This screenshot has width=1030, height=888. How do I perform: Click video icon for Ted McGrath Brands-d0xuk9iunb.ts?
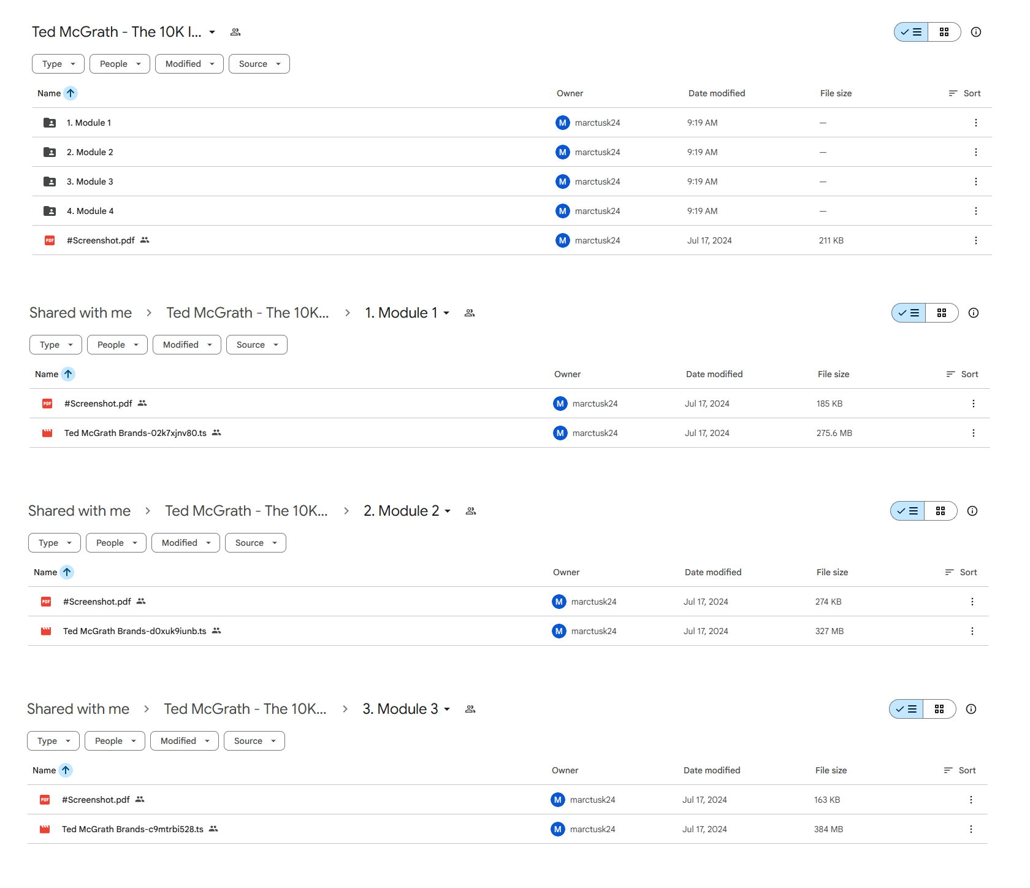click(x=46, y=631)
